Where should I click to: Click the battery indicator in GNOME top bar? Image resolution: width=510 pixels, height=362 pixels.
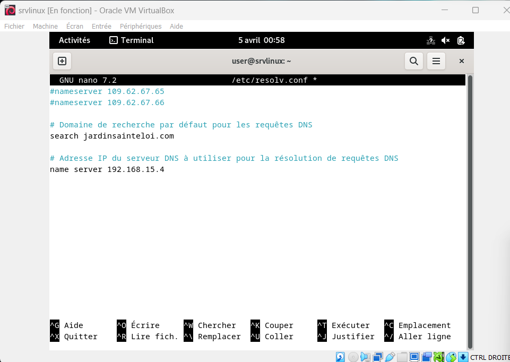(x=461, y=40)
